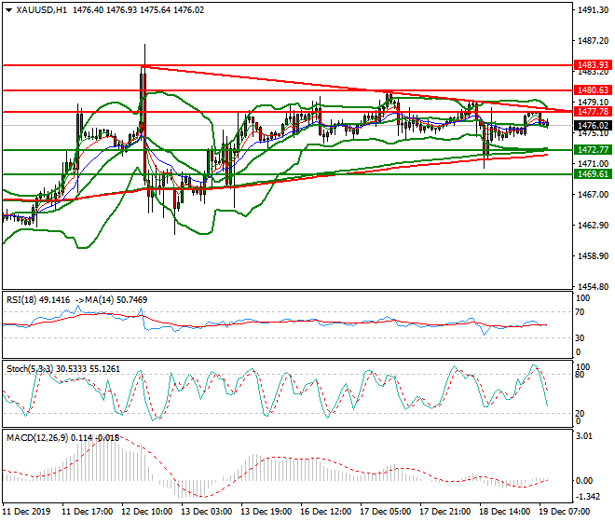Image resolution: width=615 pixels, height=522 pixels.
Task: Click the 1458.90 price scale value
Action: click(x=593, y=256)
